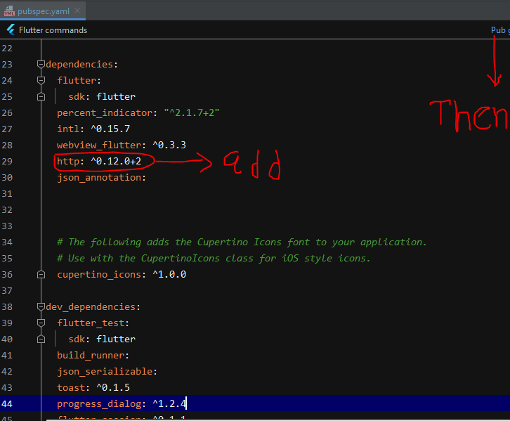Close the pubspec.yaml tab
The image size is (510, 421).
click(77, 11)
